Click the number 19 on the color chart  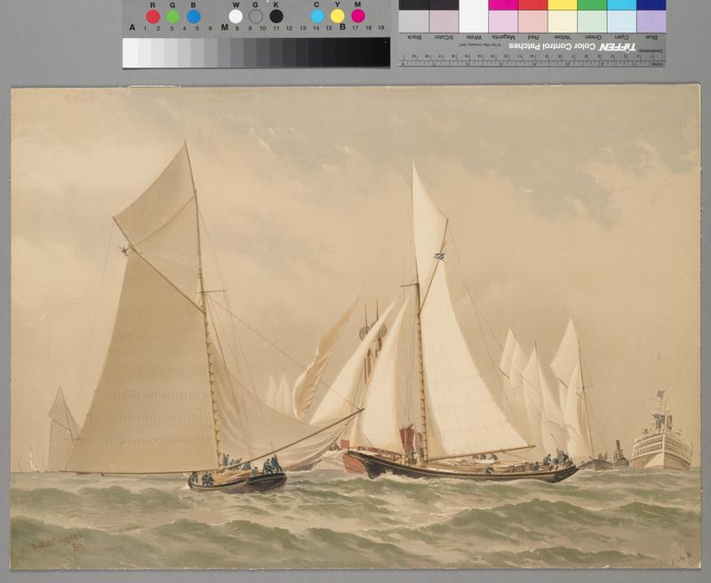381,28
